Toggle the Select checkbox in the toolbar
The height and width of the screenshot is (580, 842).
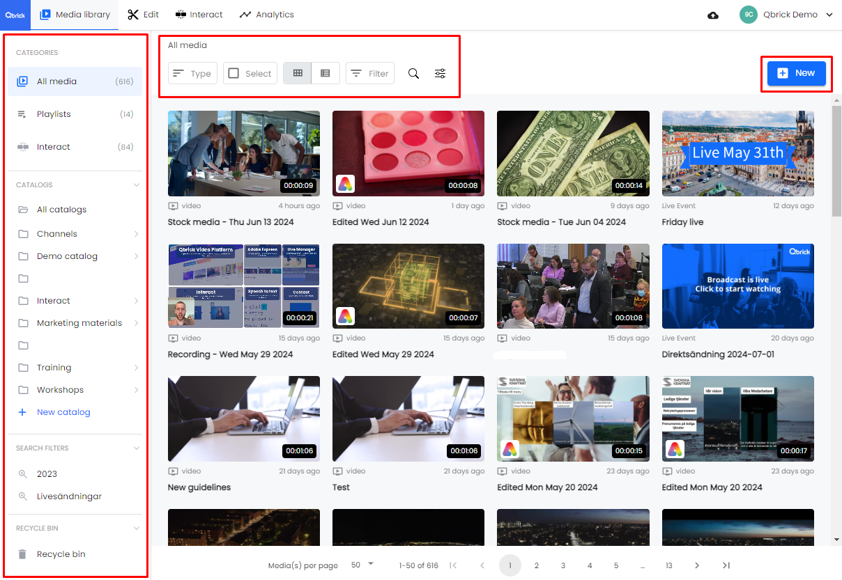pos(234,74)
